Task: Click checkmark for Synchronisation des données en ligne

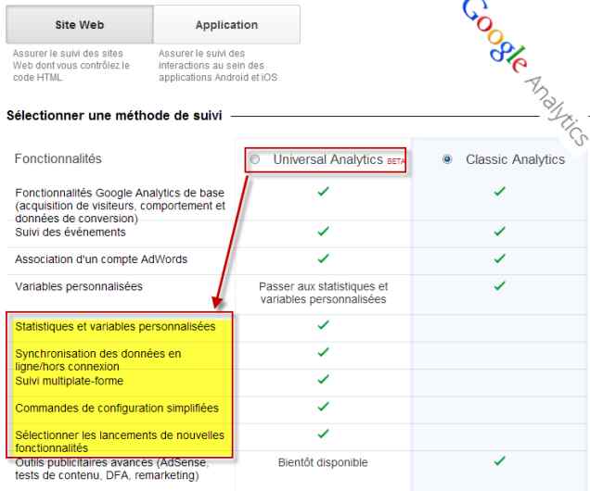Action: pos(323,352)
